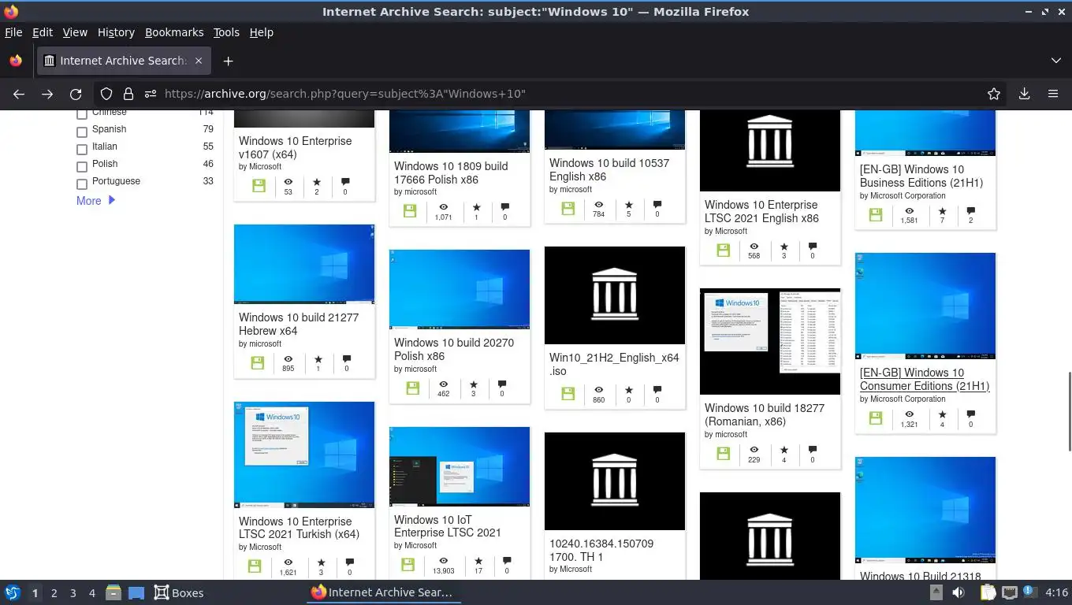Open the Tools menu
The image size is (1072, 605).
pyautogui.click(x=226, y=32)
